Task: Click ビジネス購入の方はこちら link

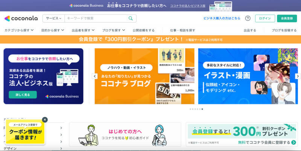Action: coord(222,18)
